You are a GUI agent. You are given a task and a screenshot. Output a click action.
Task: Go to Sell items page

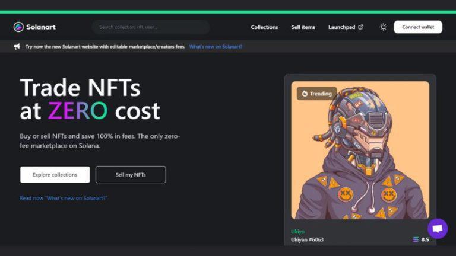pyautogui.click(x=303, y=27)
